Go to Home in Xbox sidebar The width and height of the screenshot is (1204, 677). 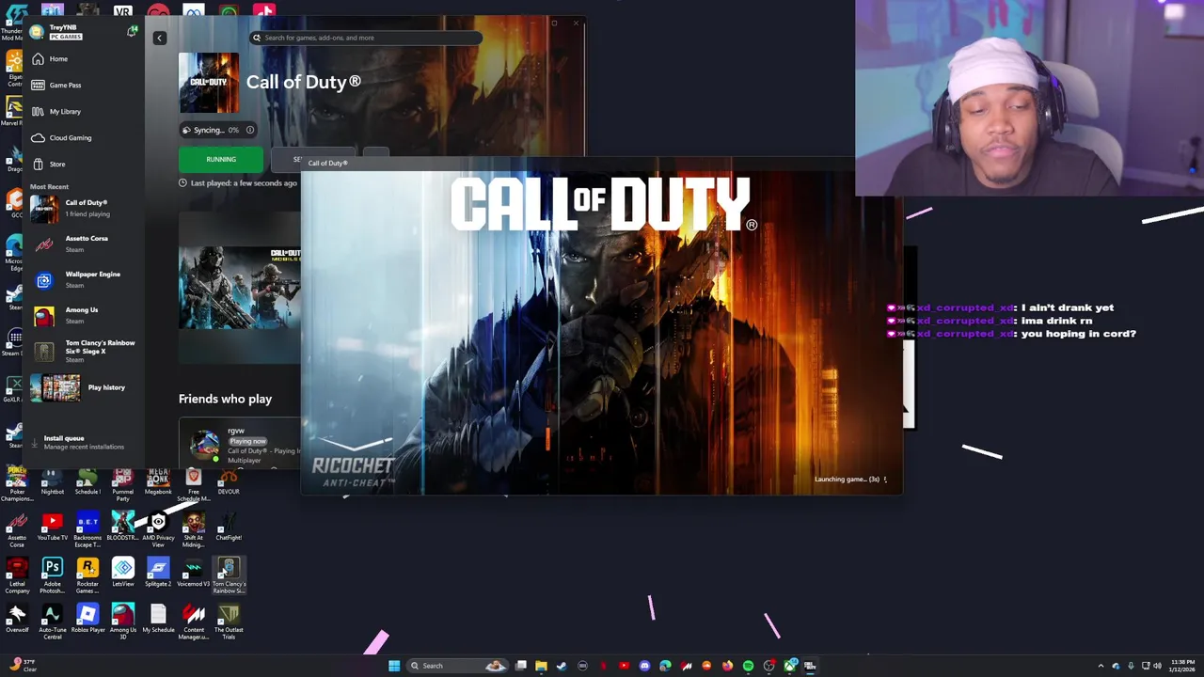pos(85,58)
